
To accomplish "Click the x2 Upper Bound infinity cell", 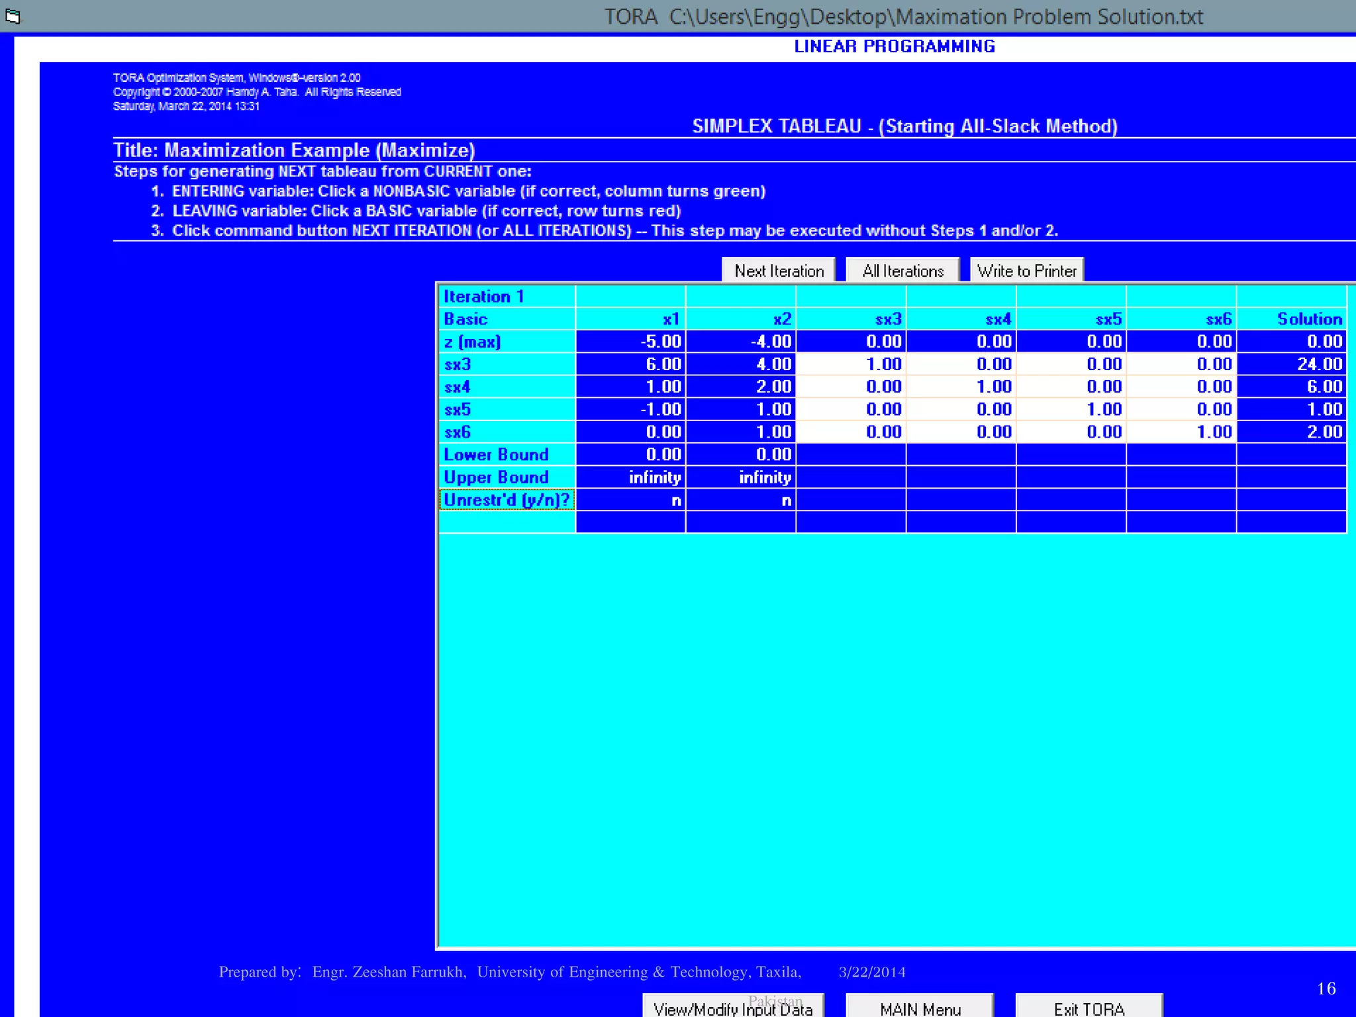I will tap(741, 477).
